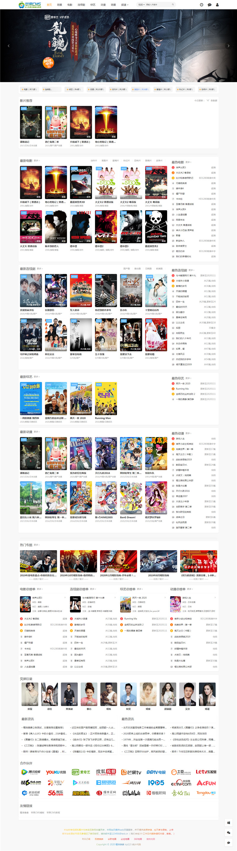Click the message bubble icon in header
The height and width of the screenshot is (851, 237).
click(x=209, y=5)
